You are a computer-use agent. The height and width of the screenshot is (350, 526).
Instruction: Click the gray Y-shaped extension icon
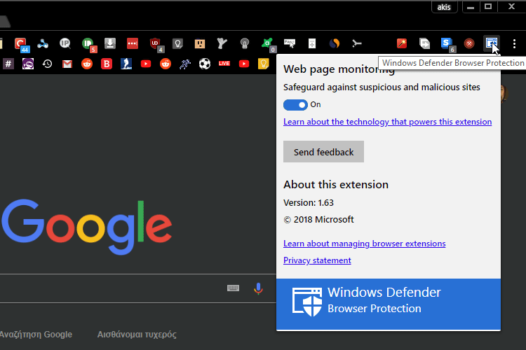(222, 43)
